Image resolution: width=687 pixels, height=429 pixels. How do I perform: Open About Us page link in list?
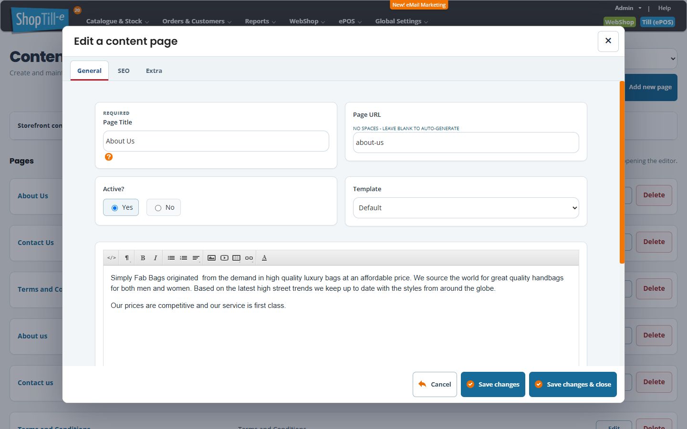click(x=33, y=196)
